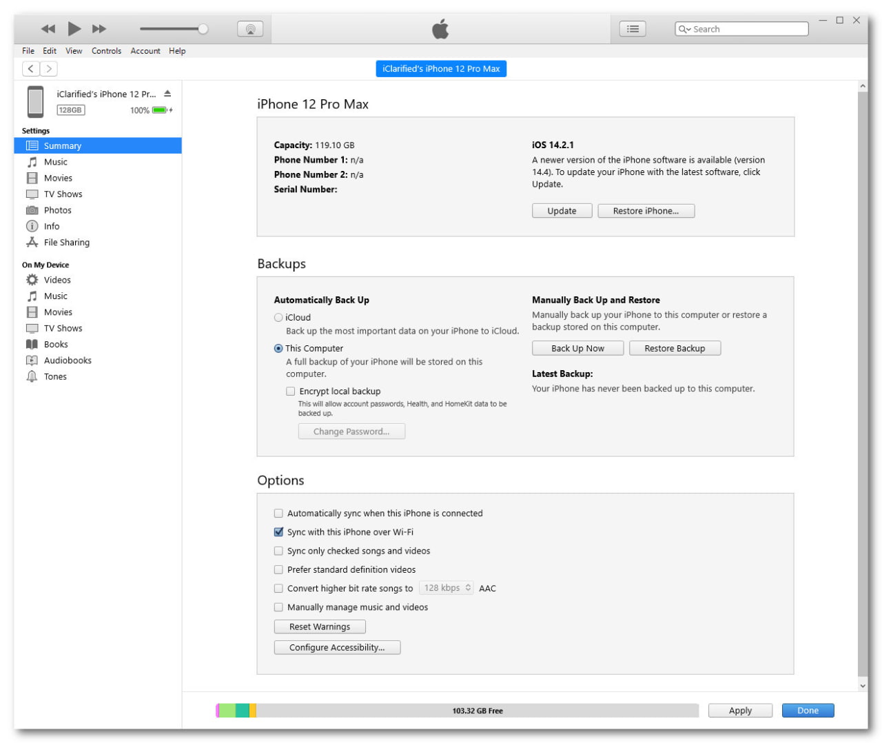882x743 pixels.
Task: Click the back navigation arrow
Action: click(31, 69)
